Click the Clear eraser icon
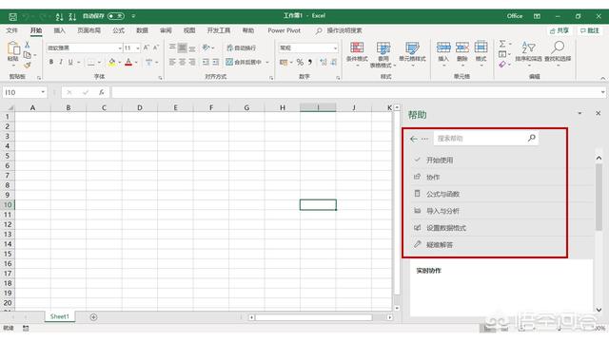The image size is (609, 342). coord(502,64)
